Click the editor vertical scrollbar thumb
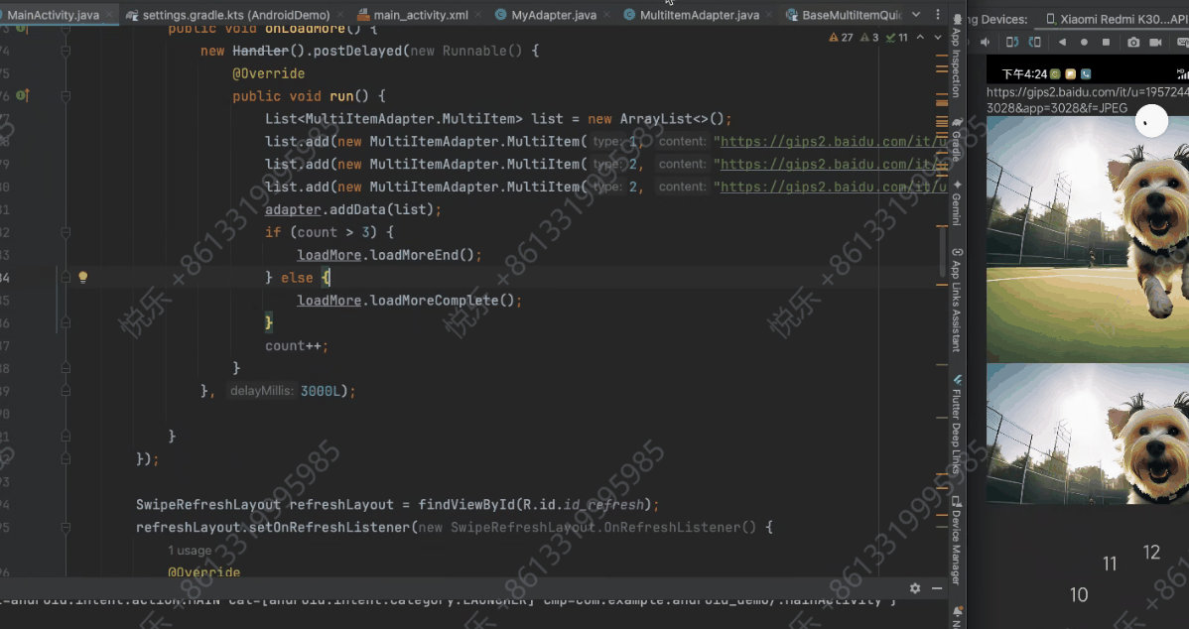The height and width of the screenshot is (629, 1189). (x=943, y=252)
